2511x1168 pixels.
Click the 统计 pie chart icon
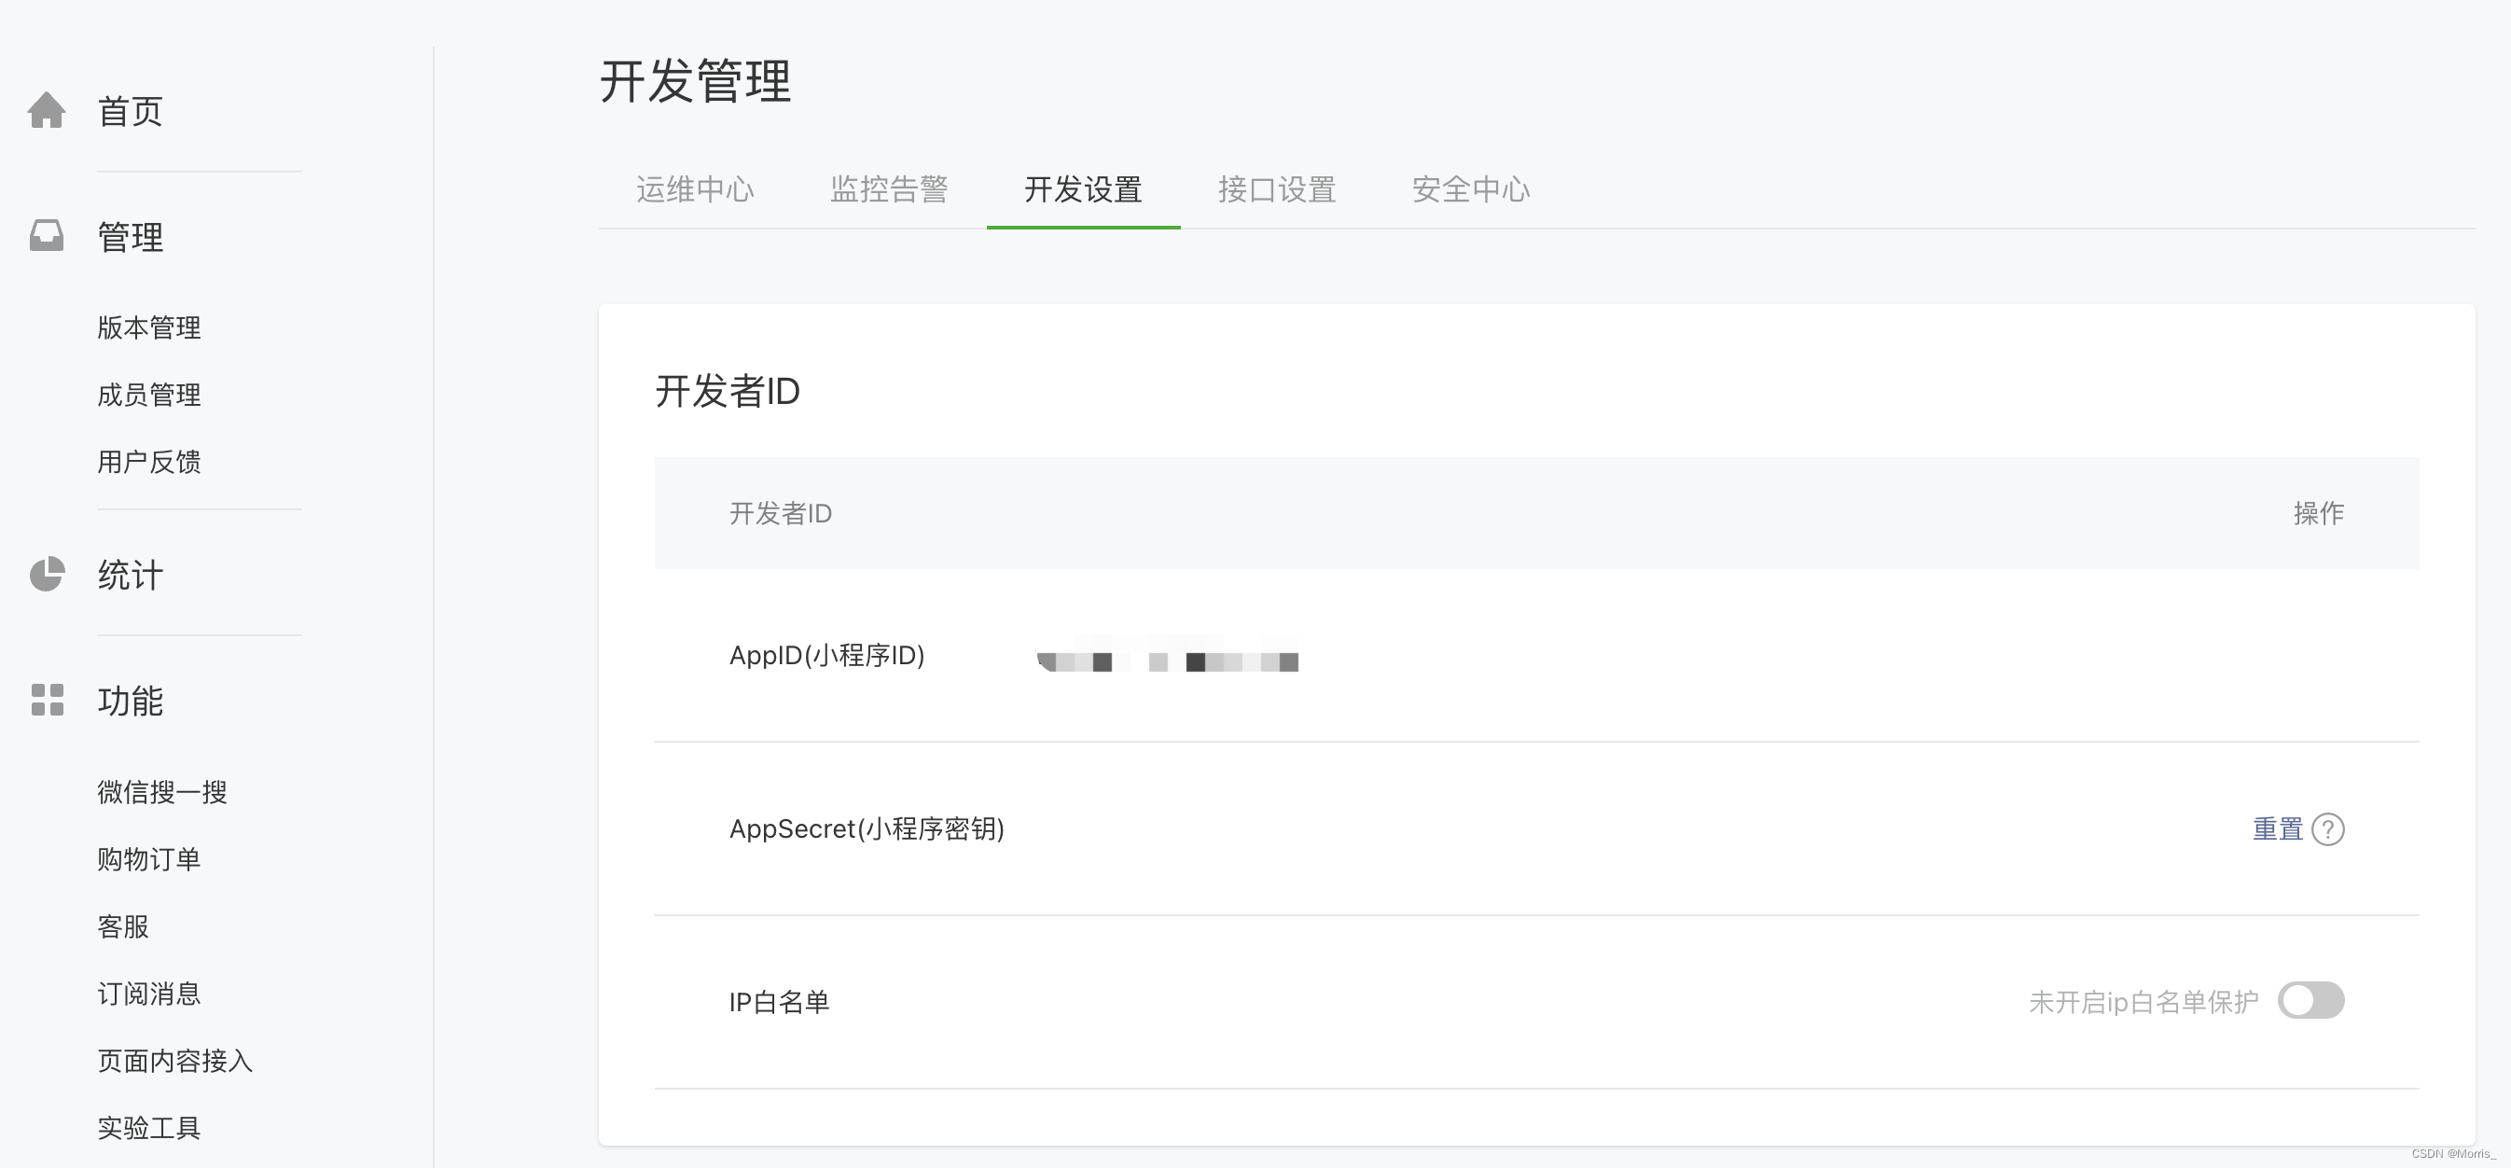click(46, 575)
